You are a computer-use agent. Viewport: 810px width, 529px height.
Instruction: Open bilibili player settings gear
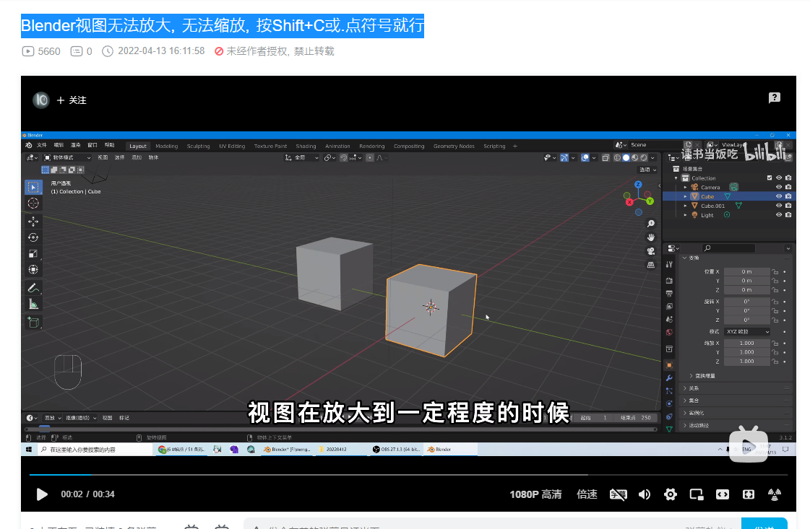click(671, 494)
